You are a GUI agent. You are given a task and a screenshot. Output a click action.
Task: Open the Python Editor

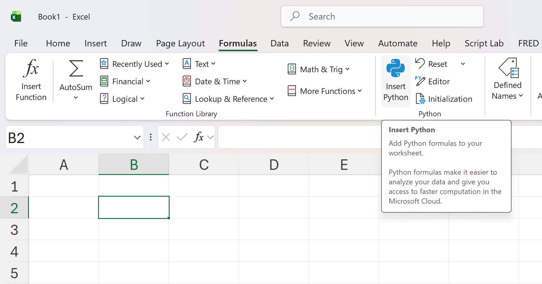[433, 81]
